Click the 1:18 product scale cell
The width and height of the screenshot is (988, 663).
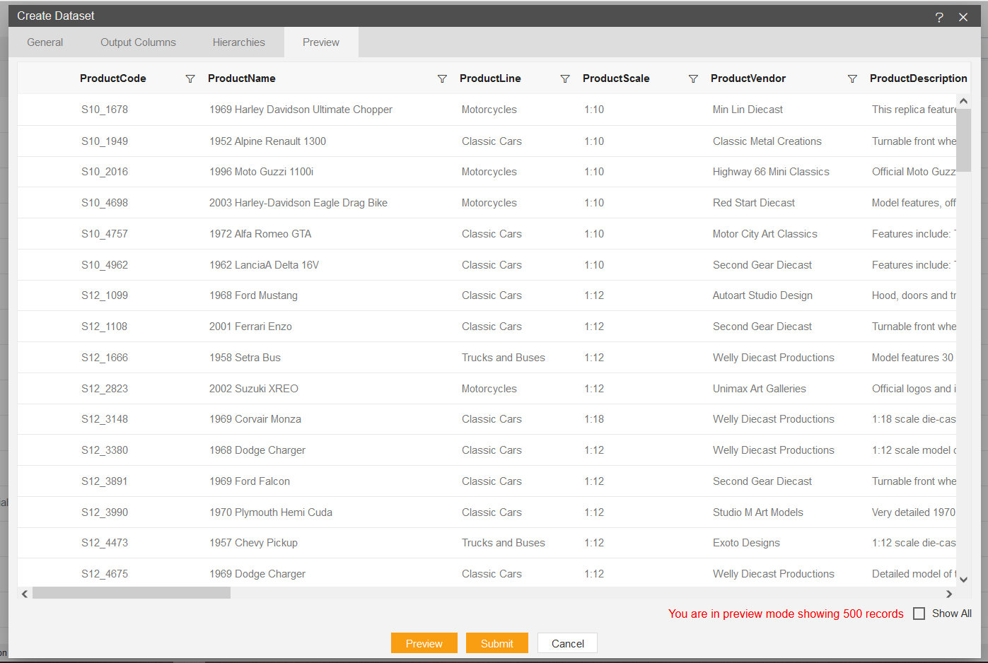(594, 419)
